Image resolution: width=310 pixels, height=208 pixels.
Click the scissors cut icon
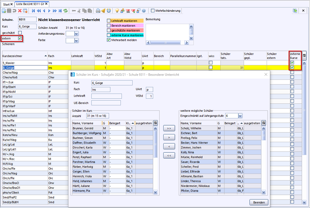pyautogui.click(x=79, y=11)
